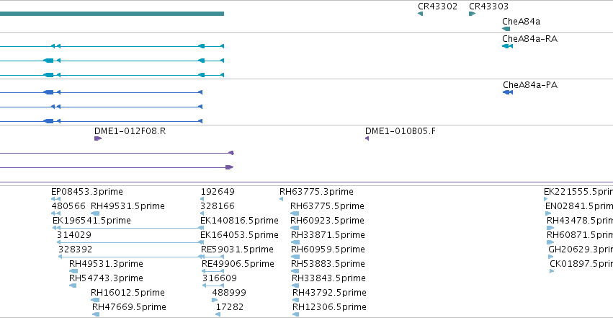This screenshot has height=318, width=613.
Task: Open the CheA84a gene label
Action: [521, 22]
